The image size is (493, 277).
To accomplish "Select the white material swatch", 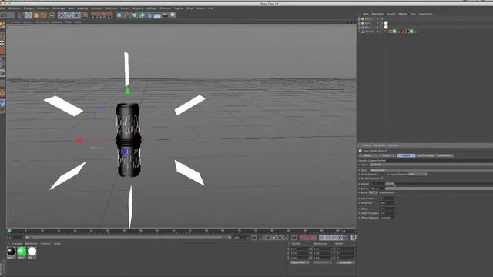I will tap(32, 252).
